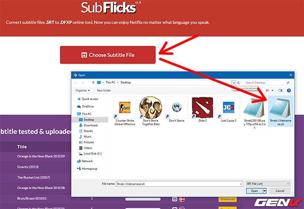Click the Title column header

tap(22, 147)
